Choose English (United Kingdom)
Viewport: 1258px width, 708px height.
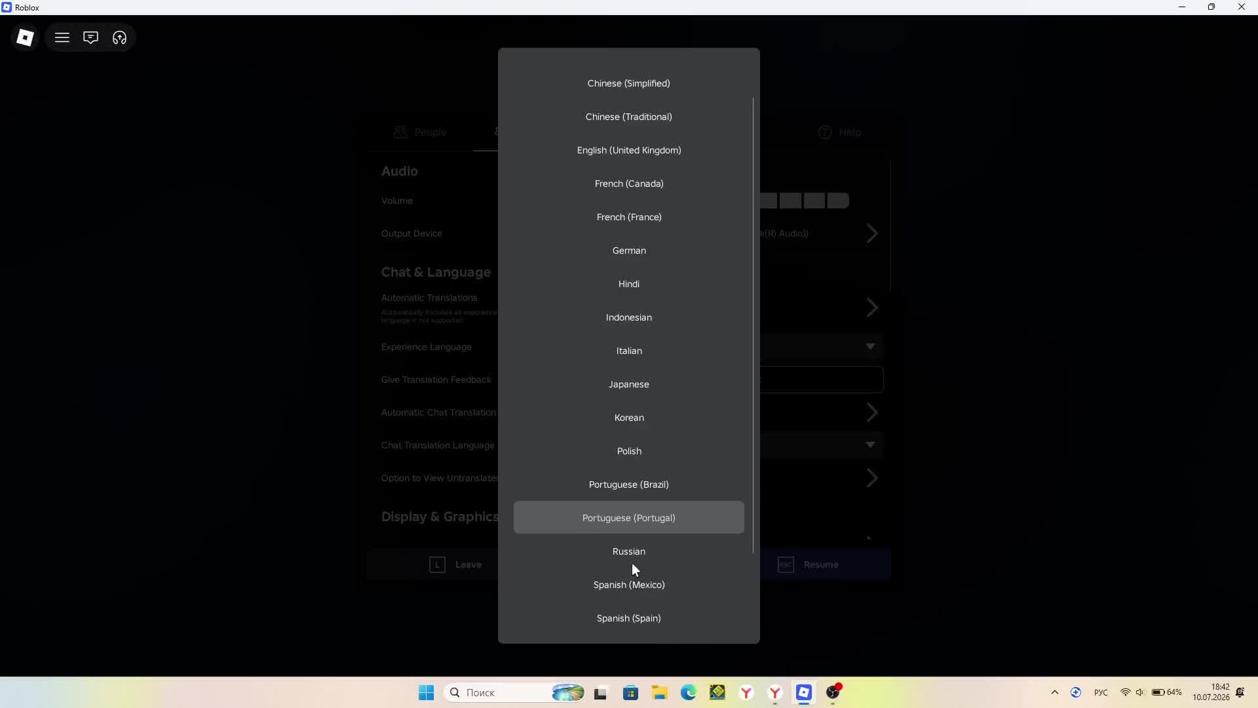click(629, 150)
